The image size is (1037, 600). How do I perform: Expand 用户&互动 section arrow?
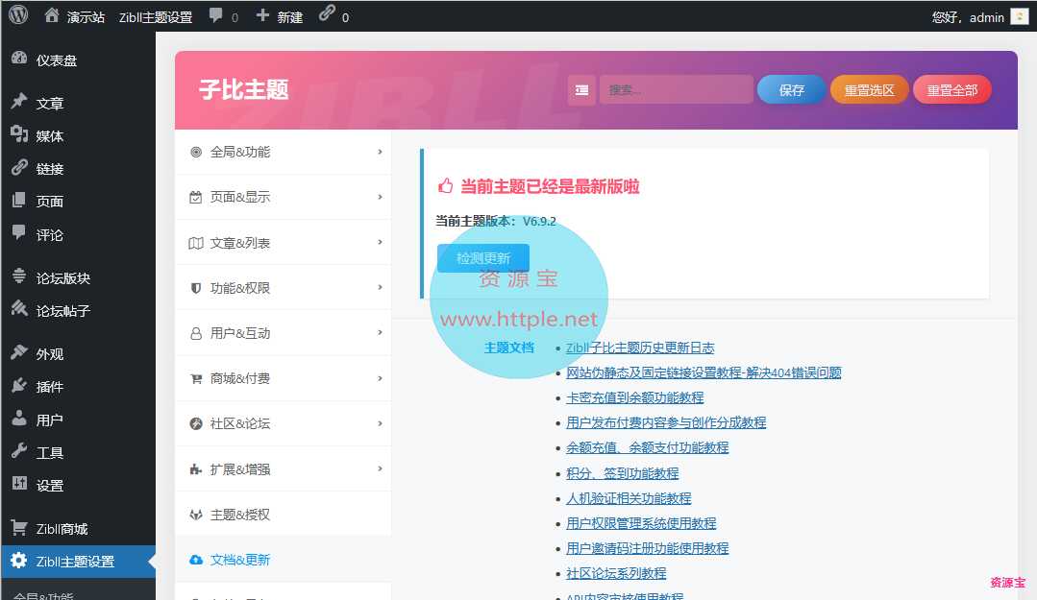click(380, 332)
